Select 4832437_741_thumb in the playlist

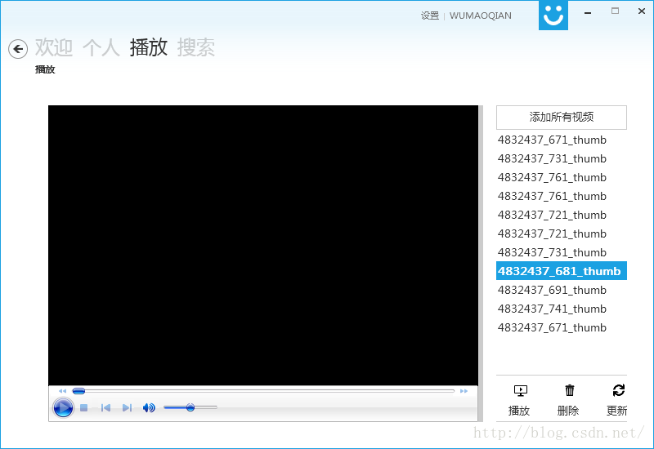(x=562, y=309)
